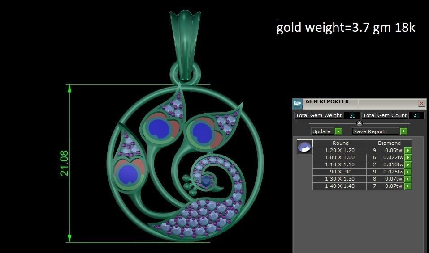Viewport: 429px width, 253px height.
Task: Click the 21.08 dimension label
Action: click(64, 163)
